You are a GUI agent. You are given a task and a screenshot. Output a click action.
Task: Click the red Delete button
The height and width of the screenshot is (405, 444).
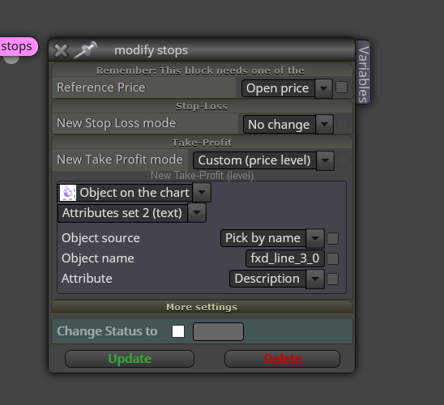[282, 359]
